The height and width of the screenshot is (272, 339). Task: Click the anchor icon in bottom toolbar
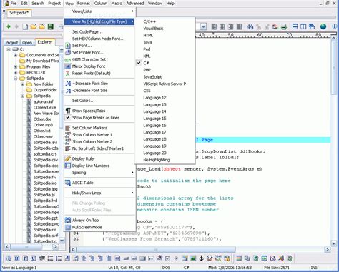point(201,258)
